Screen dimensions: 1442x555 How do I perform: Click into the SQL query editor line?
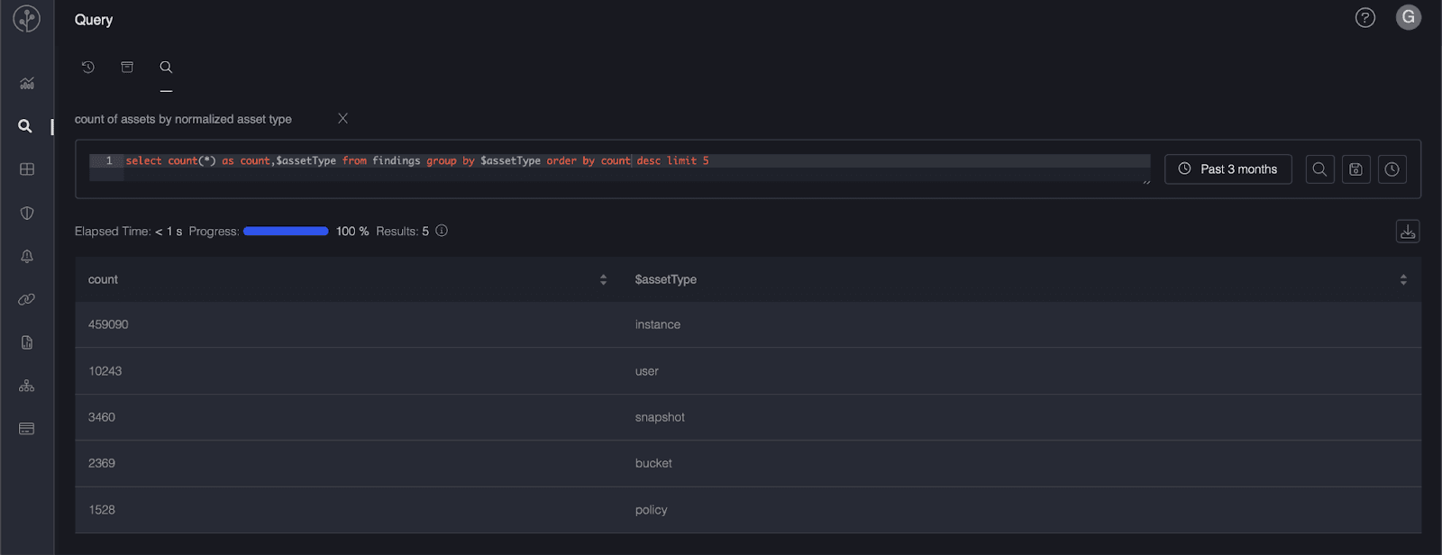click(x=637, y=160)
